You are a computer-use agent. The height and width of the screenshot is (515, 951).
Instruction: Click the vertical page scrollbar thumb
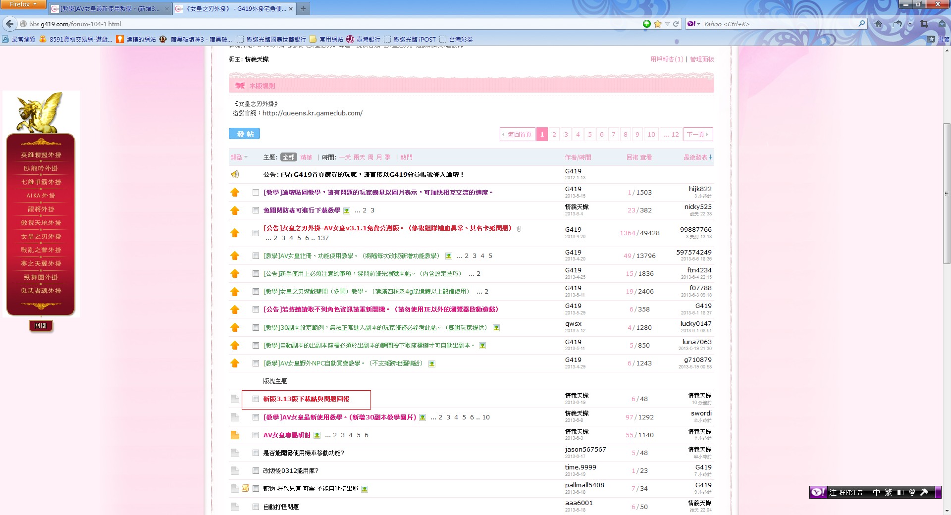pyautogui.click(x=947, y=193)
